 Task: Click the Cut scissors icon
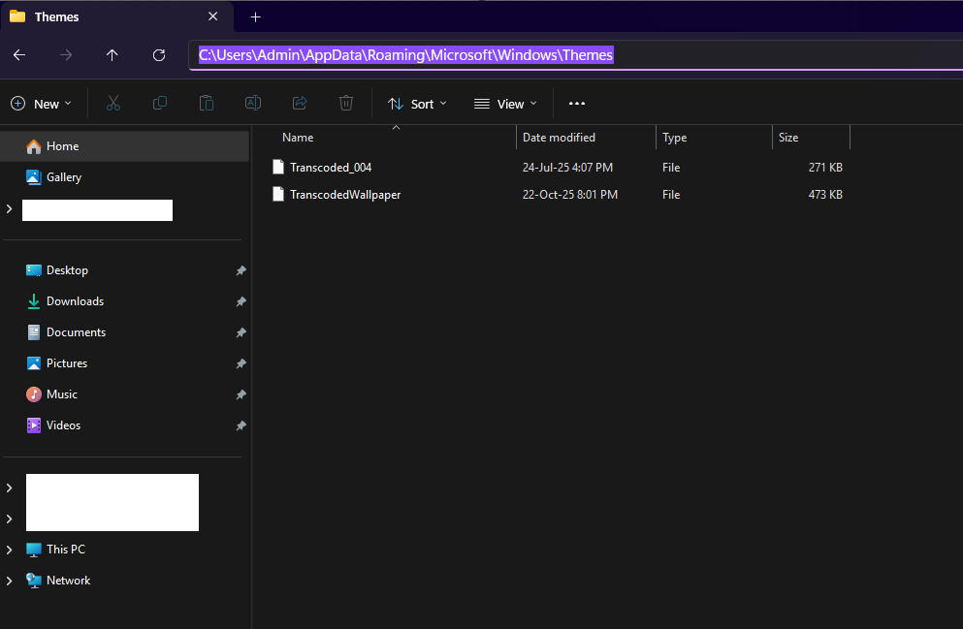(113, 103)
